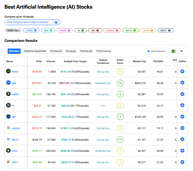Screen dimensions: 193x171
Task: Click META price $700.79
Action: tap(37, 140)
